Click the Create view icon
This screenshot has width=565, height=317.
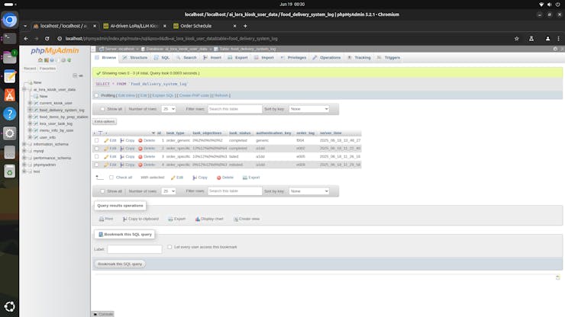point(236,219)
